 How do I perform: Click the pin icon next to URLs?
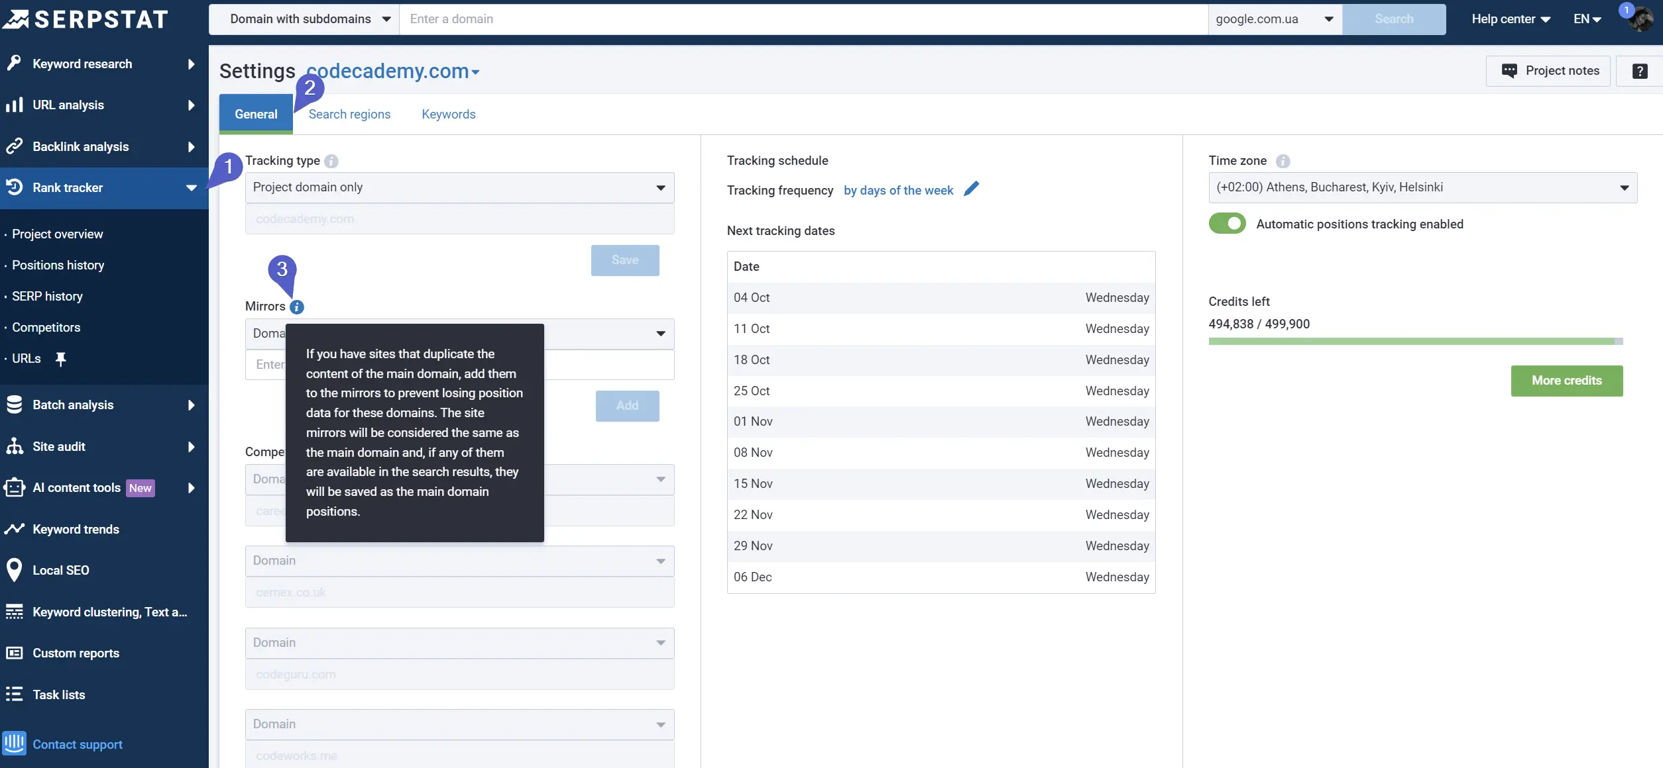[x=60, y=359]
